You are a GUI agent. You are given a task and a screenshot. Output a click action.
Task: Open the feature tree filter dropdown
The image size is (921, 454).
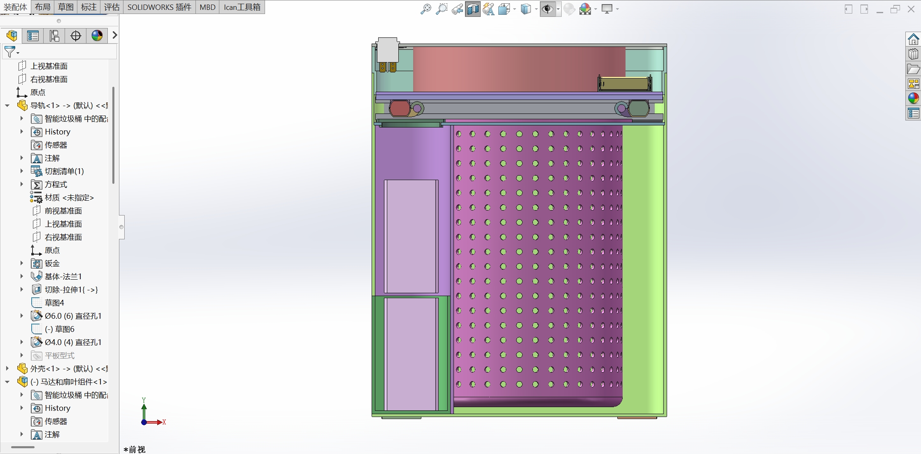coord(18,53)
